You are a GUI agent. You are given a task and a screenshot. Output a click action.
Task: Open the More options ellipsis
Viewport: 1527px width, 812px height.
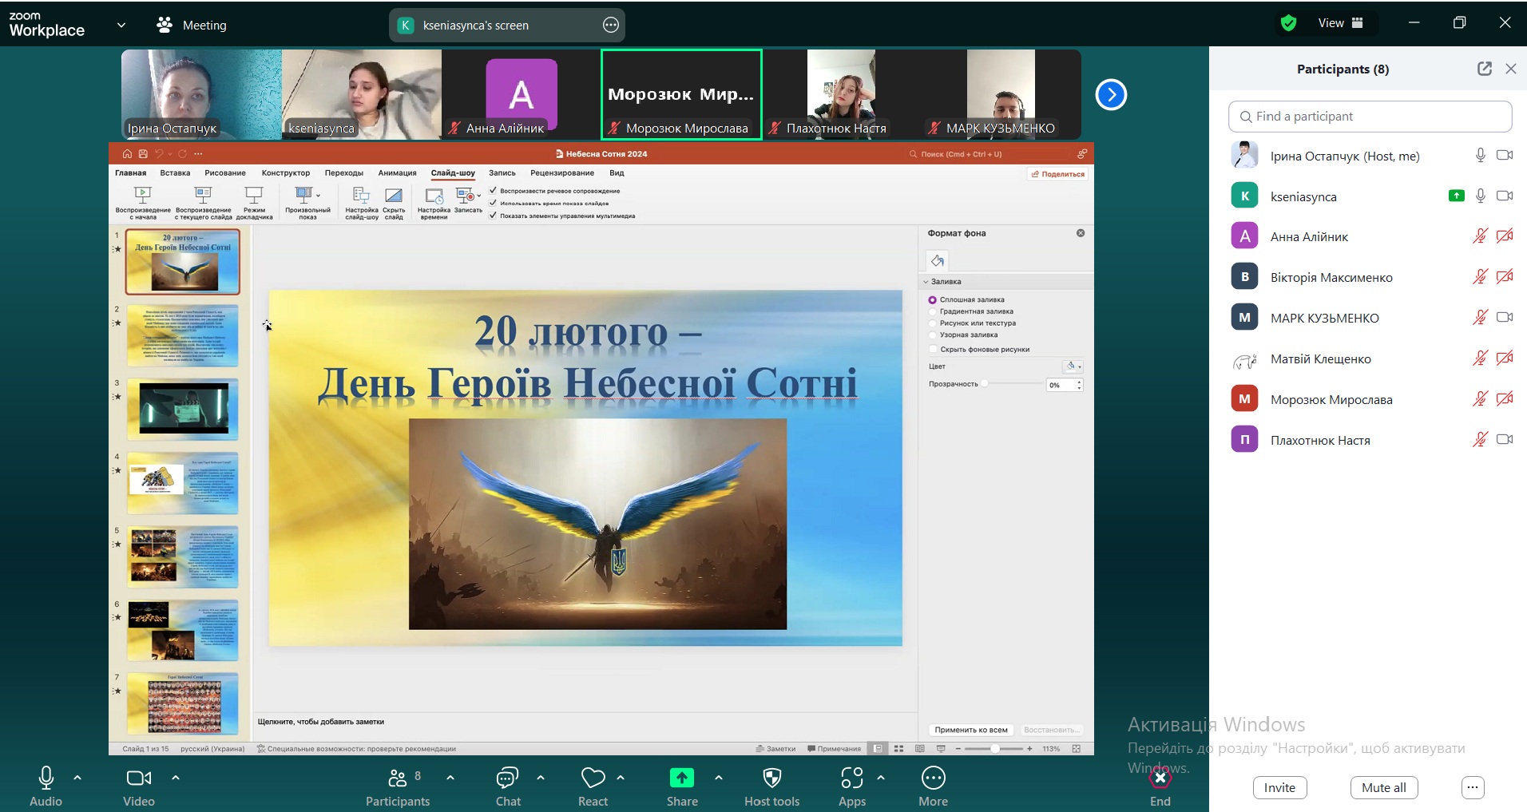[x=934, y=786]
